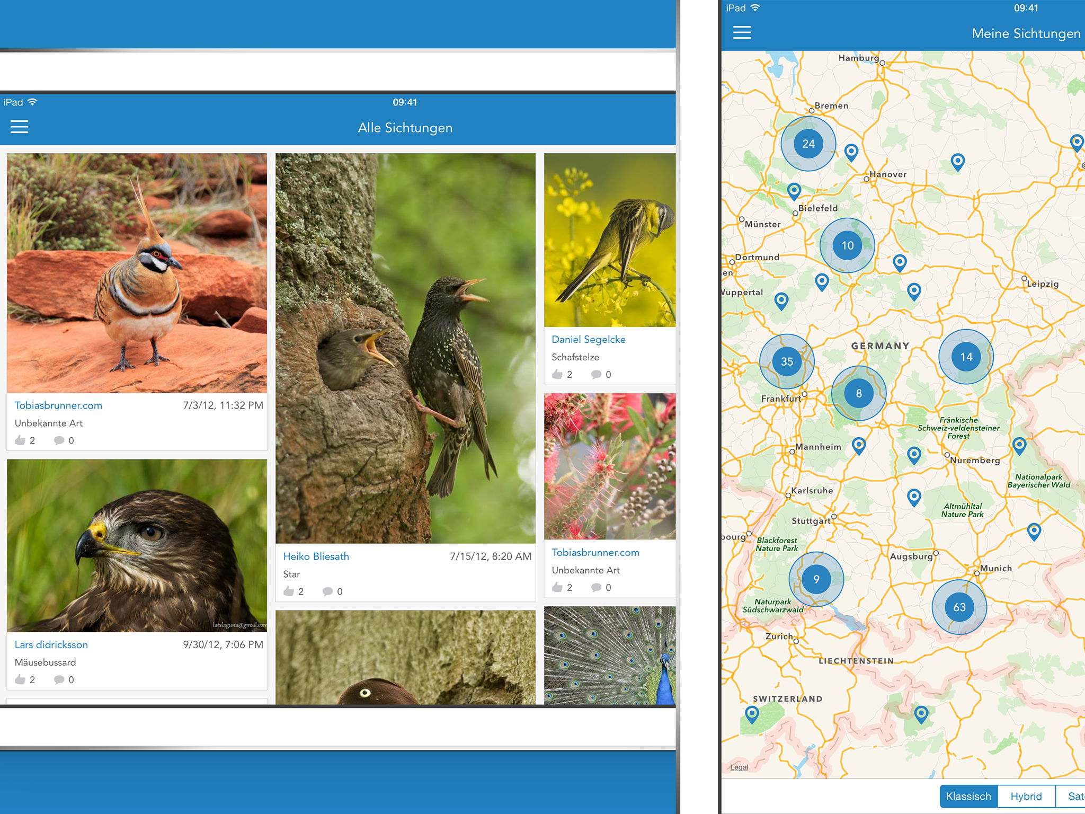
Task: Select the map pin near Hanover
Action: pyautogui.click(x=851, y=152)
